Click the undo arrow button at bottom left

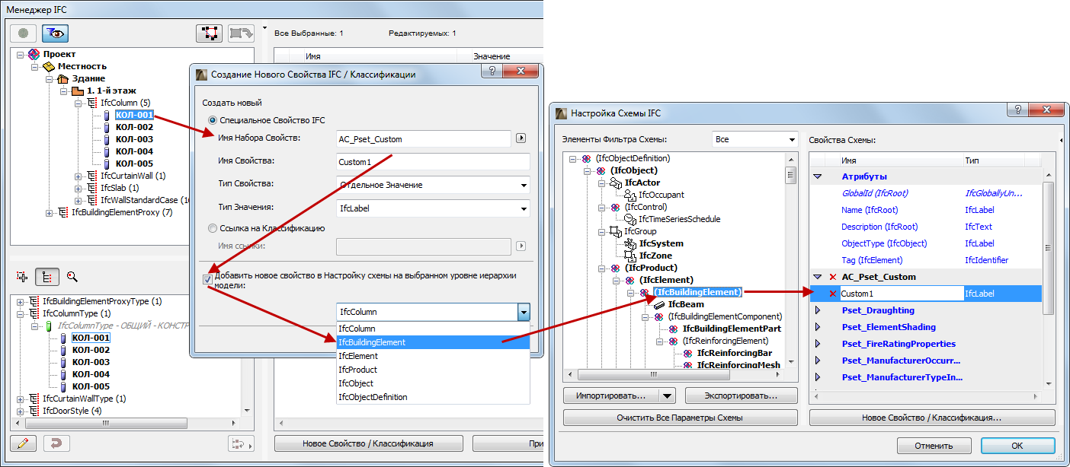click(x=56, y=443)
